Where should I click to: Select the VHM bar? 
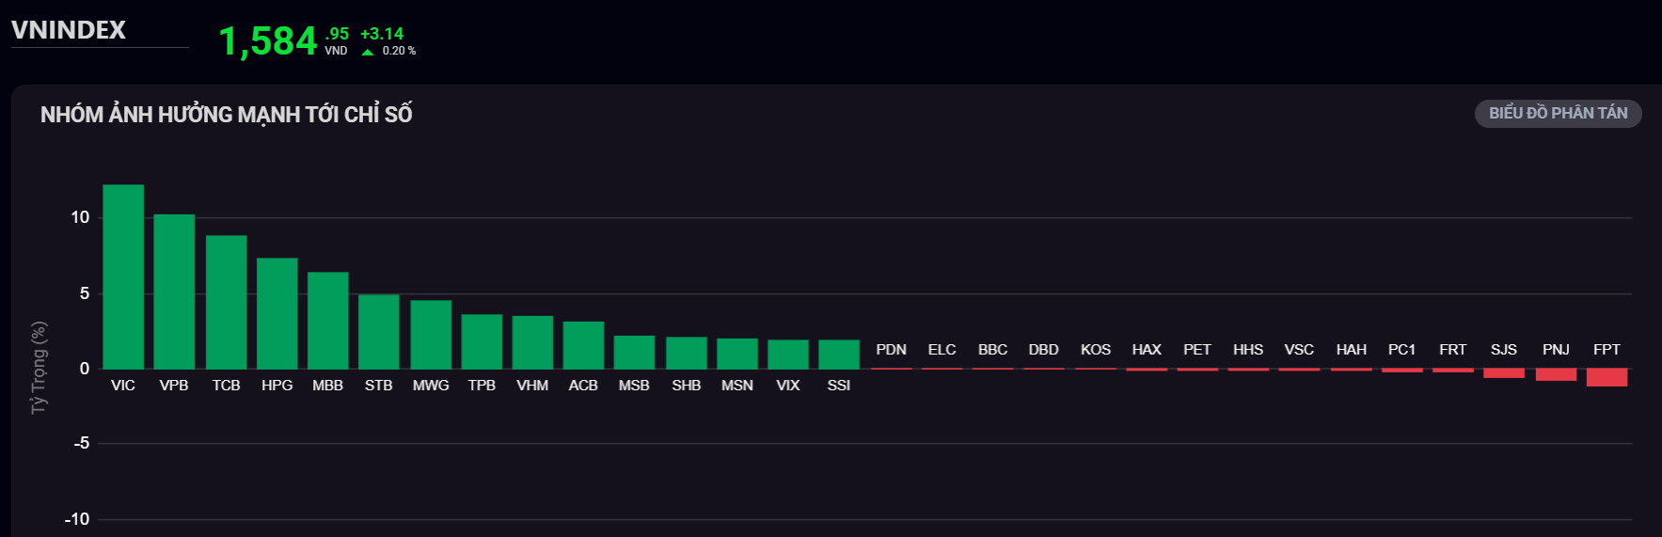coord(532,342)
